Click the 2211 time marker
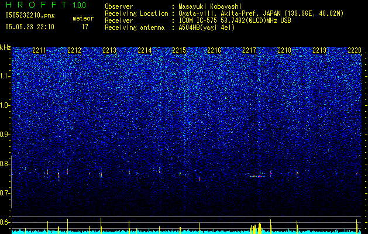This screenshot has height=234, width=368. point(39,50)
